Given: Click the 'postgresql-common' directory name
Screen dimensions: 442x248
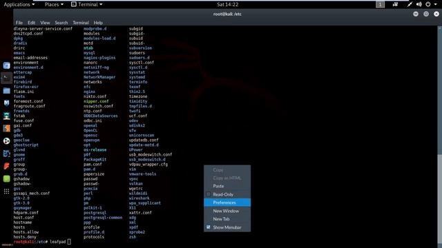Looking at the screenshot, I should tap(103, 218).
